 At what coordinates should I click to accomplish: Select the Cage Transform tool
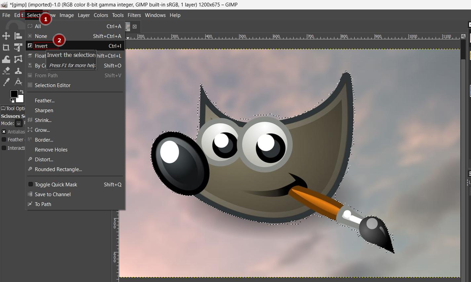pos(18,59)
